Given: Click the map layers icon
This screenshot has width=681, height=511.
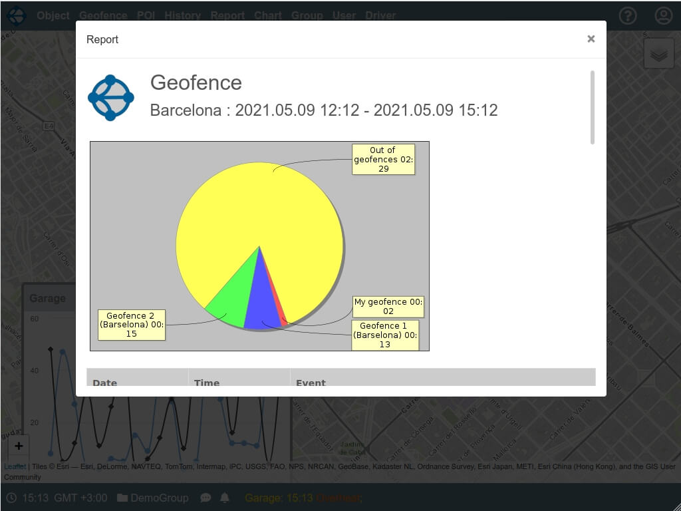Looking at the screenshot, I should coord(658,55).
